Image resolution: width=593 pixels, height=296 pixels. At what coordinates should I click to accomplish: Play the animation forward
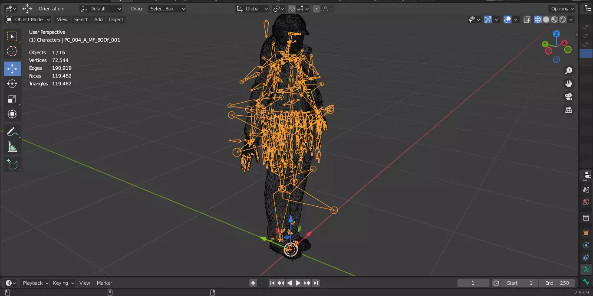tap(298, 283)
